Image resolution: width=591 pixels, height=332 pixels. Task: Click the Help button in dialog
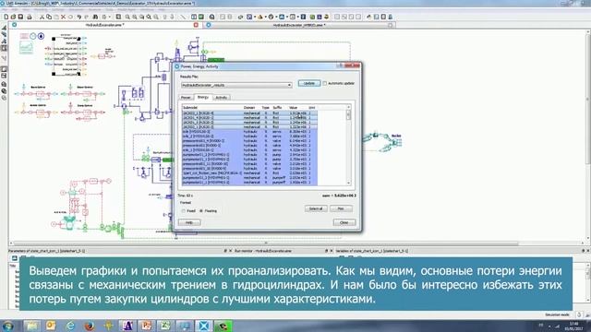(x=189, y=222)
